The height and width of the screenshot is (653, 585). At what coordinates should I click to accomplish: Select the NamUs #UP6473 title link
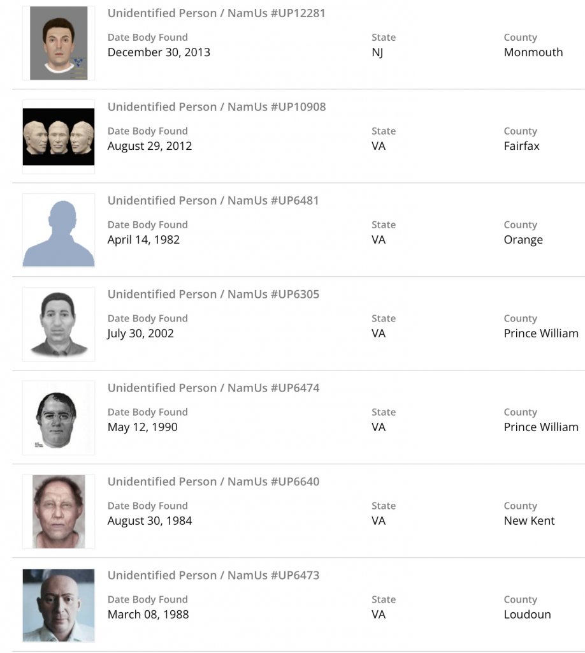point(213,576)
